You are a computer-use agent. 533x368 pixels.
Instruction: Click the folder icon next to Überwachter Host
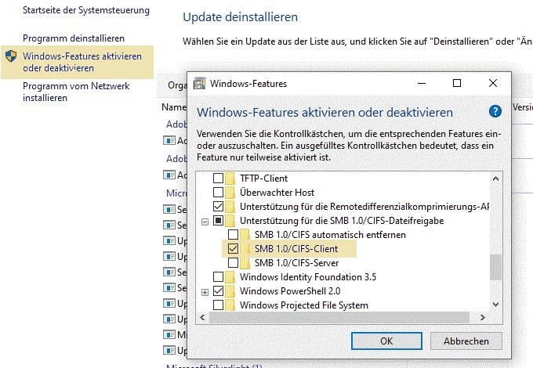230,193
